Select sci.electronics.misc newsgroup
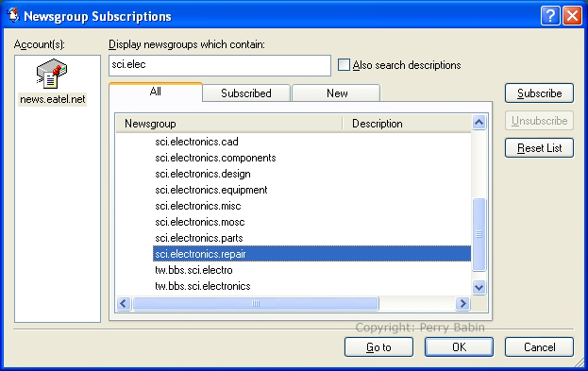Screen dimensions: 588x371 tap(198, 206)
